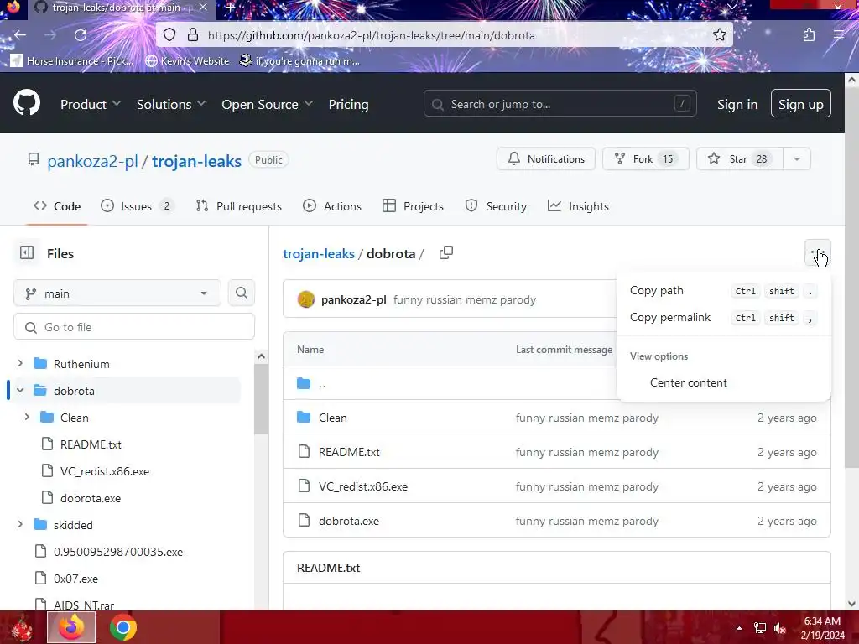Star the repository with Star button
This screenshot has width=859, height=644.
740,158
